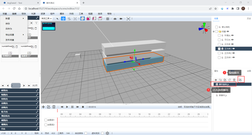
Task: Switch to the 历史 tab
Action: pyautogui.click(x=249, y=19)
